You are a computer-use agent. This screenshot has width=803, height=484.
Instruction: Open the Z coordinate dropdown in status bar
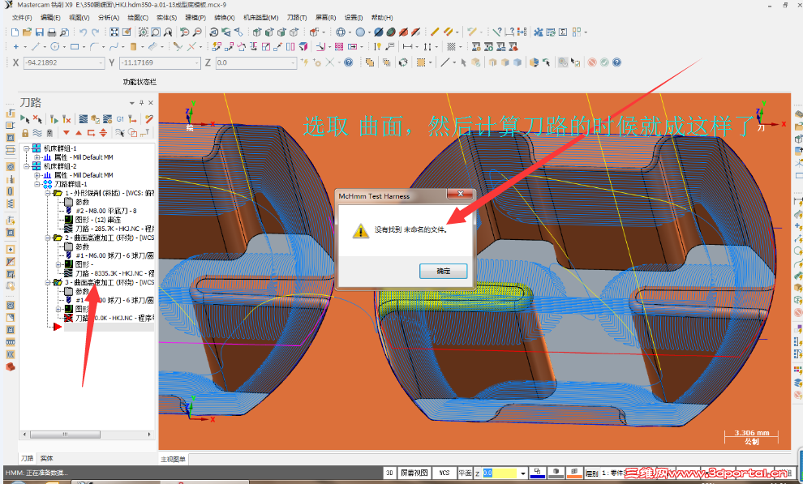522,473
